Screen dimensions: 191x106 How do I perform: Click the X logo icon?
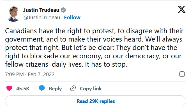click(x=181, y=9)
